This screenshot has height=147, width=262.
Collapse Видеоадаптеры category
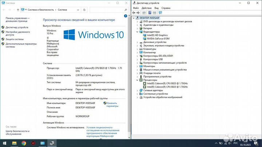137,32
